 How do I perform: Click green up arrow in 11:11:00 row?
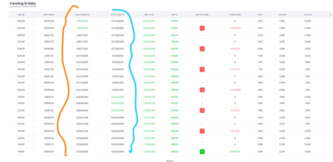click(x=202, y=152)
